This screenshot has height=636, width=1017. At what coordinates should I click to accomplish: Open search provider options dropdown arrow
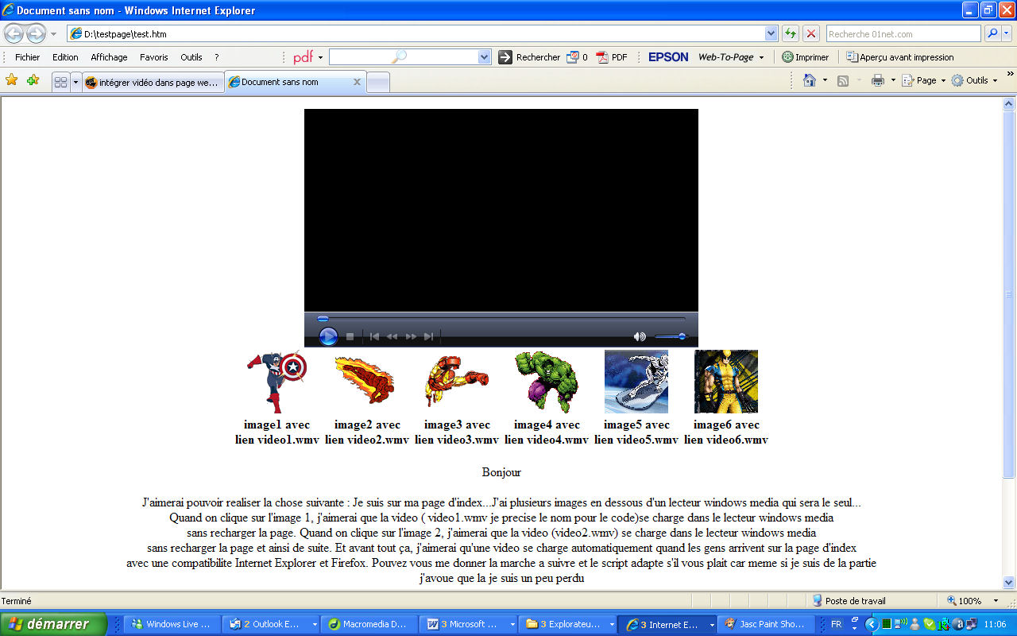click(x=1007, y=33)
